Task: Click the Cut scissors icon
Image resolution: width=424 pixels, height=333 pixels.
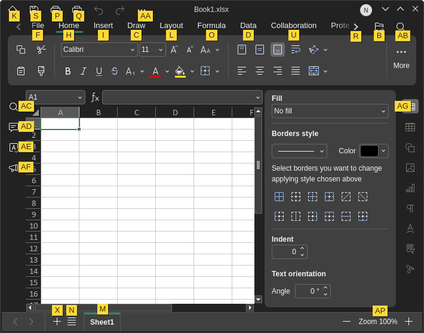Action: tap(41, 50)
